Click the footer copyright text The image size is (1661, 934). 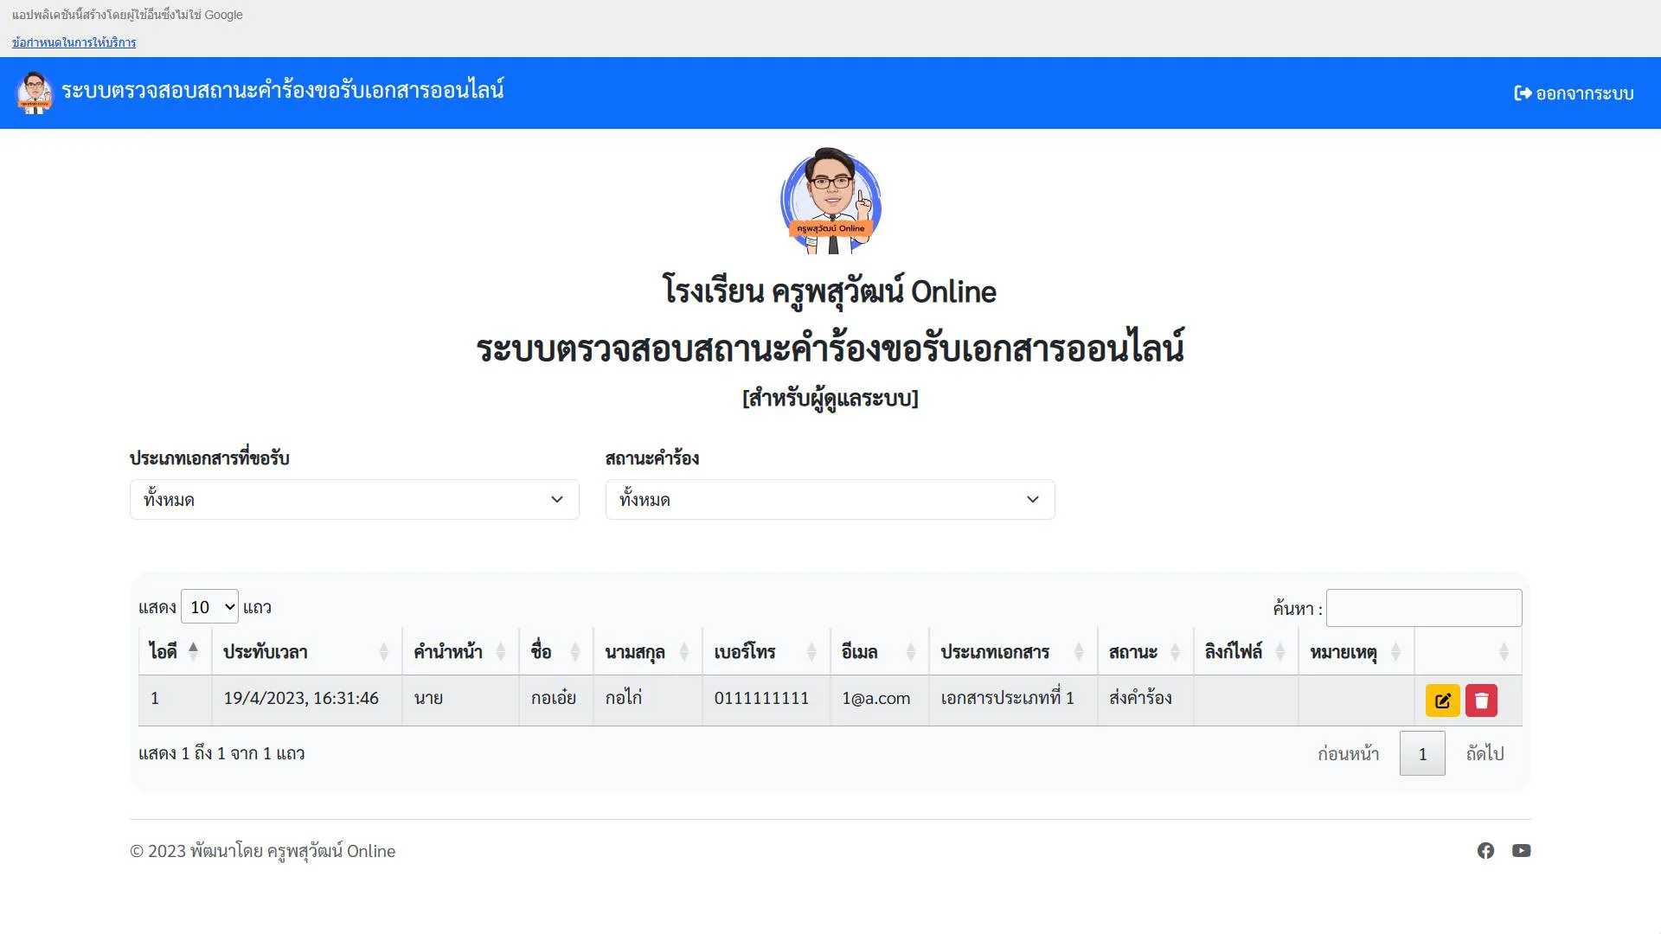[262, 851]
